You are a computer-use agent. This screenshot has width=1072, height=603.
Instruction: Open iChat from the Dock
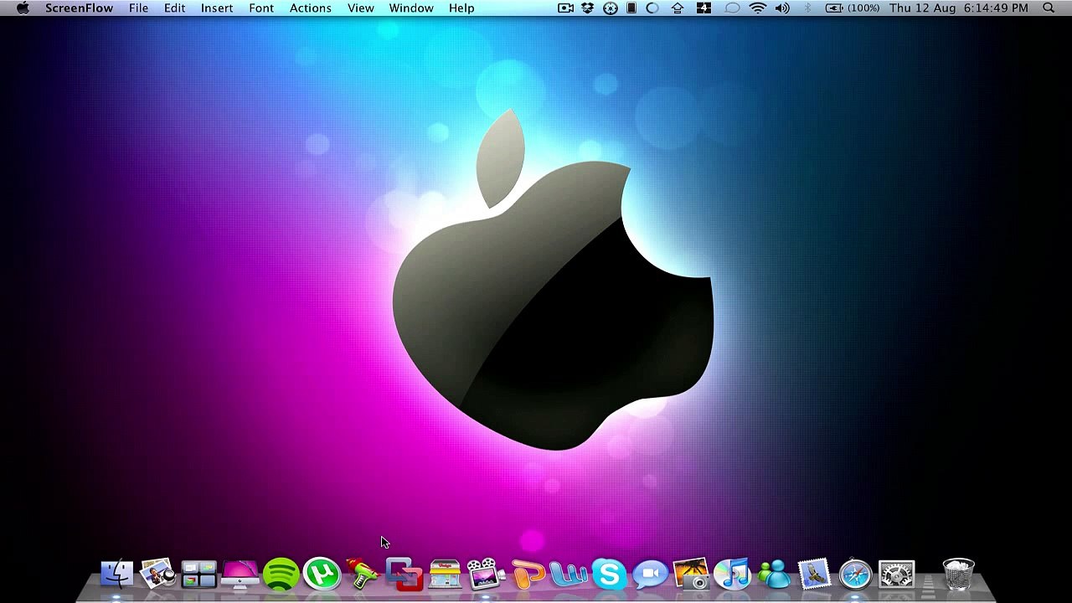[x=650, y=575]
